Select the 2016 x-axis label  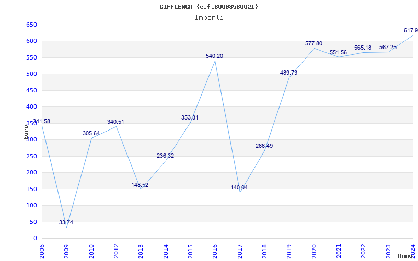tap(215, 252)
